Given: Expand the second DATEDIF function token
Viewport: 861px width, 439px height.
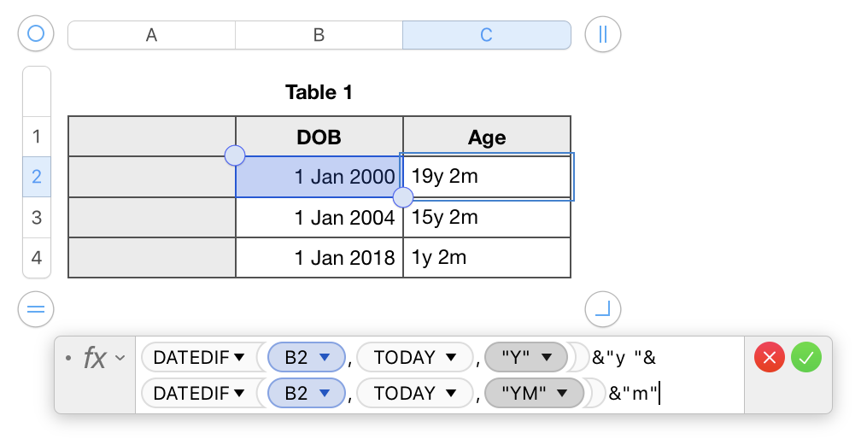Looking at the screenshot, I should point(199,393).
